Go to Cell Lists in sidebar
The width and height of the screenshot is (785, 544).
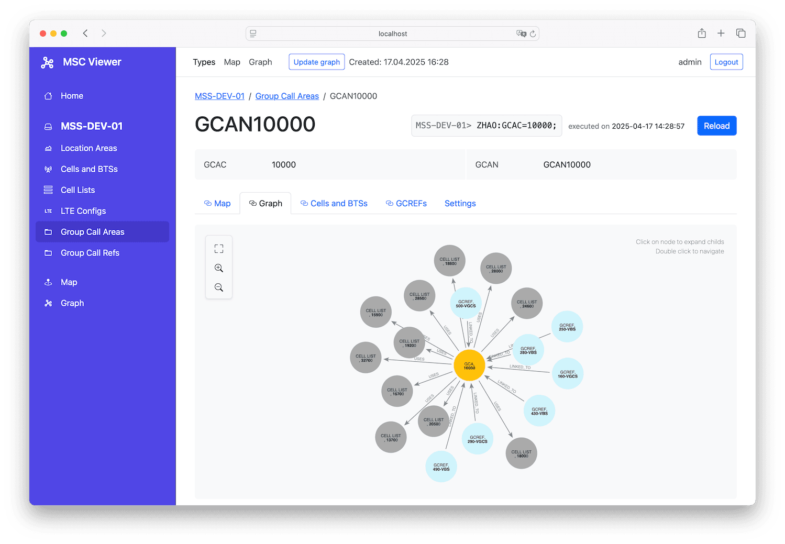(78, 190)
